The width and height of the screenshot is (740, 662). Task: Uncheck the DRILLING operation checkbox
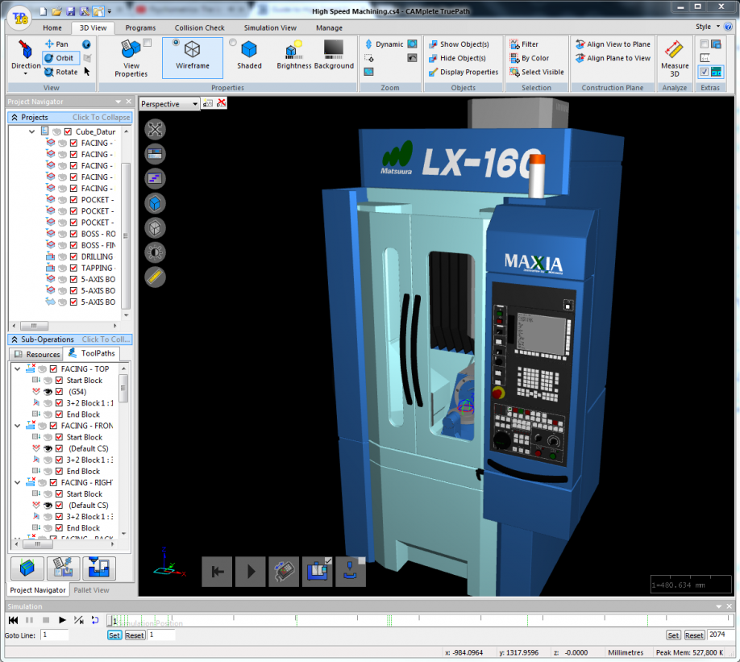(73, 256)
